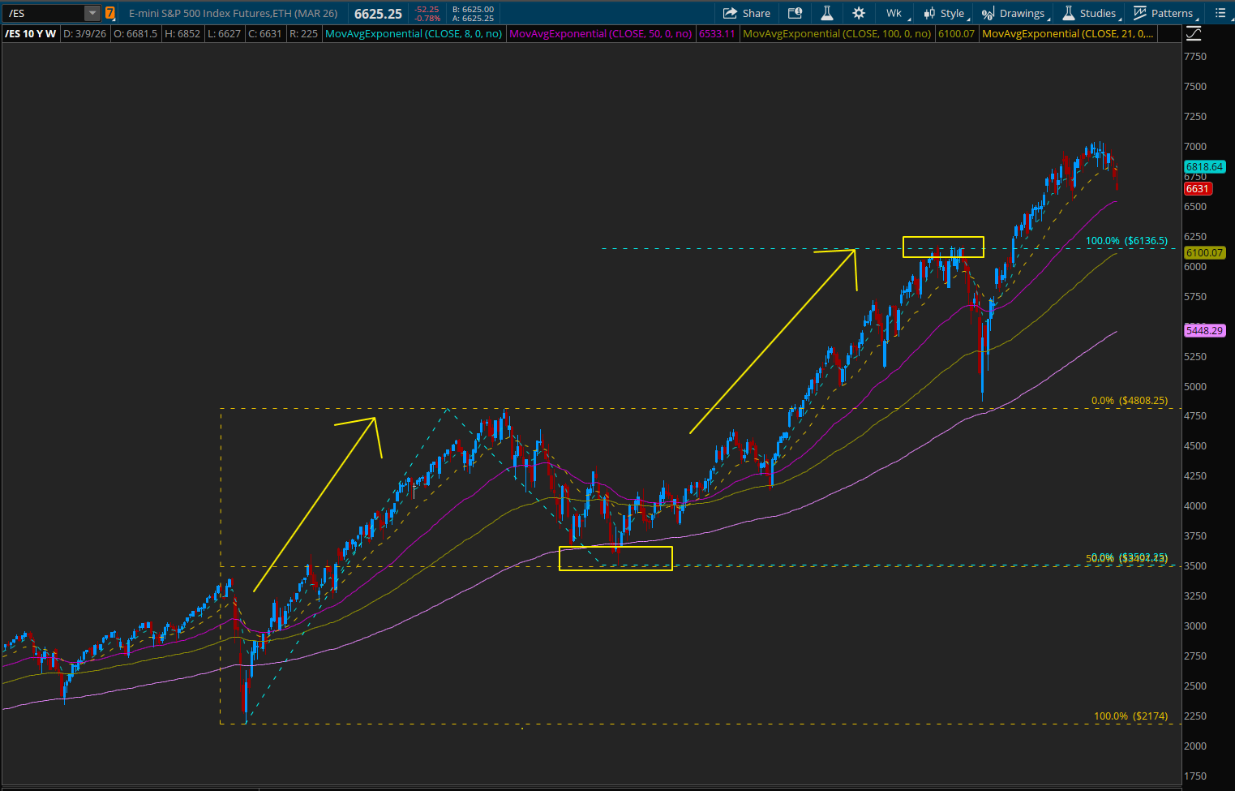The image size is (1235, 791).
Task: Open the Patterns menu with chart icon
Action: (x=1164, y=13)
